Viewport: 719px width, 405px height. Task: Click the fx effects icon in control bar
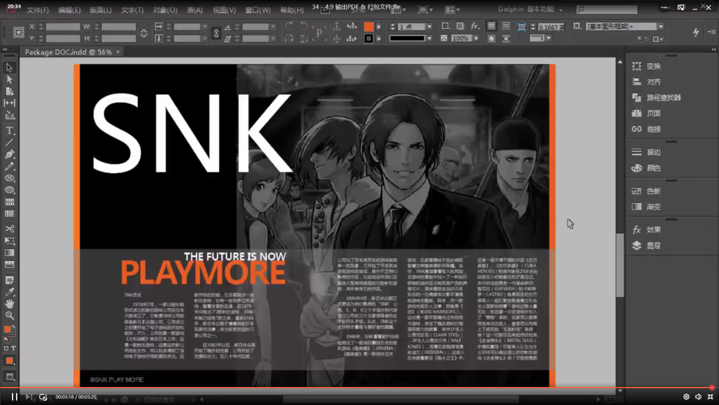[475, 26]
